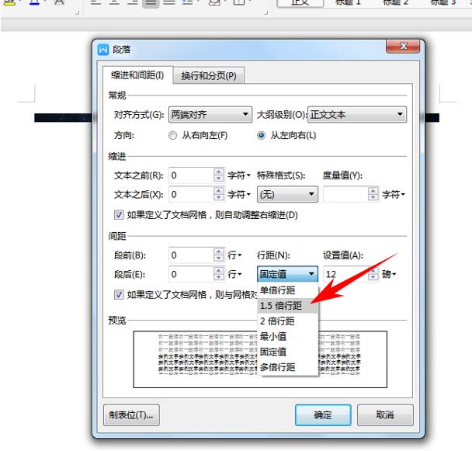Choose 2 倍行距 from the line spacing list
Screen dimensions: 472x451
(x=287, y=321)
